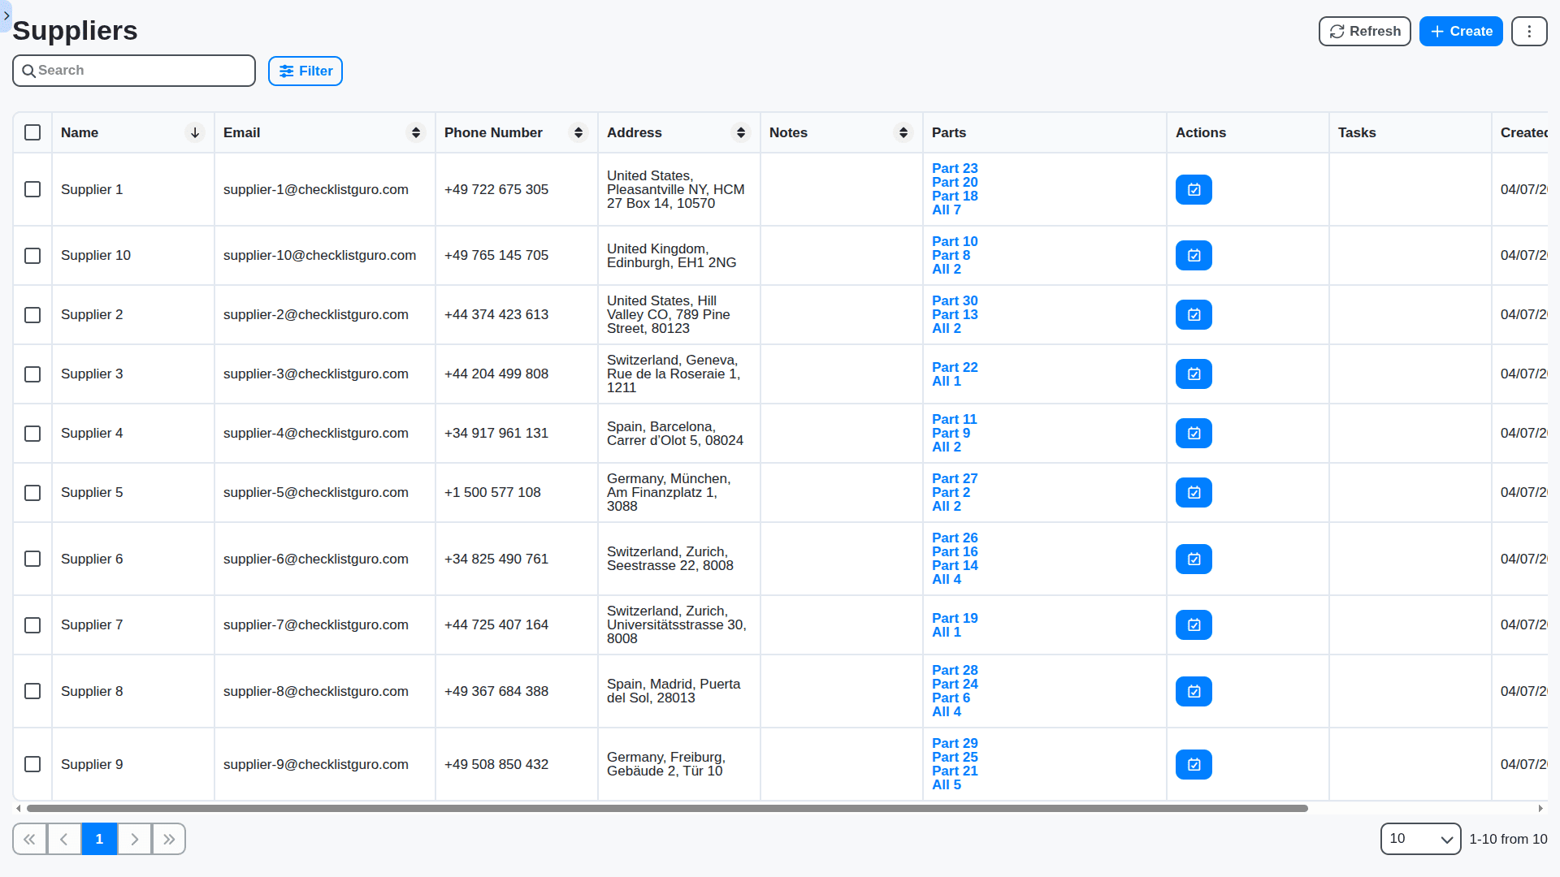Click the Email column sort icon
Image resolution: width=1560 pixels, height=877 pixels.
point(416,132)
